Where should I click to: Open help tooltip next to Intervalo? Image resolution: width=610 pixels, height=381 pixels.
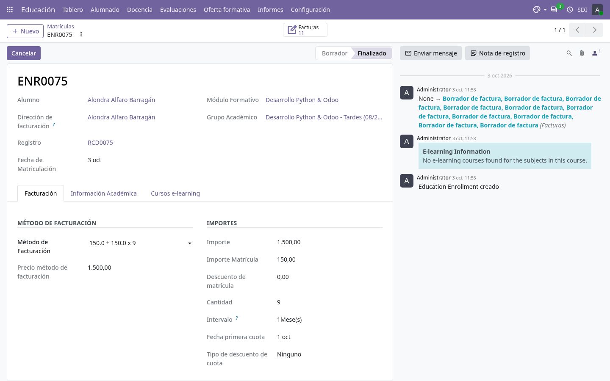coord(237,318)
